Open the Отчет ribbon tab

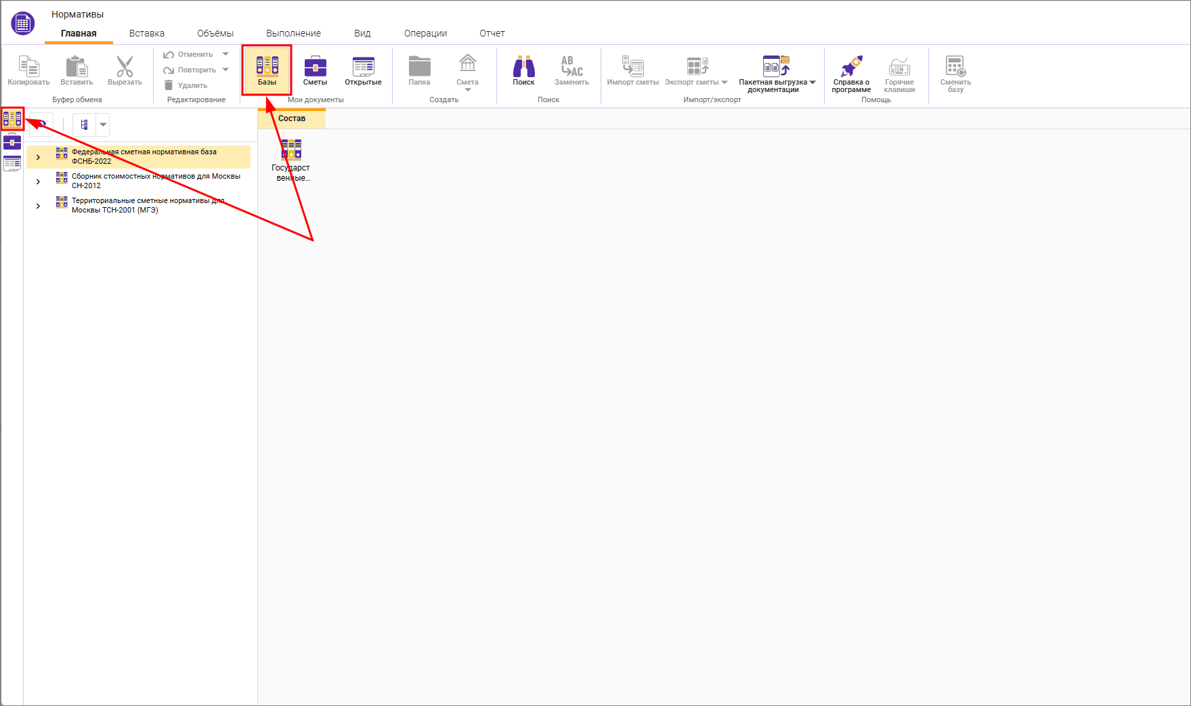click(492, 33)
